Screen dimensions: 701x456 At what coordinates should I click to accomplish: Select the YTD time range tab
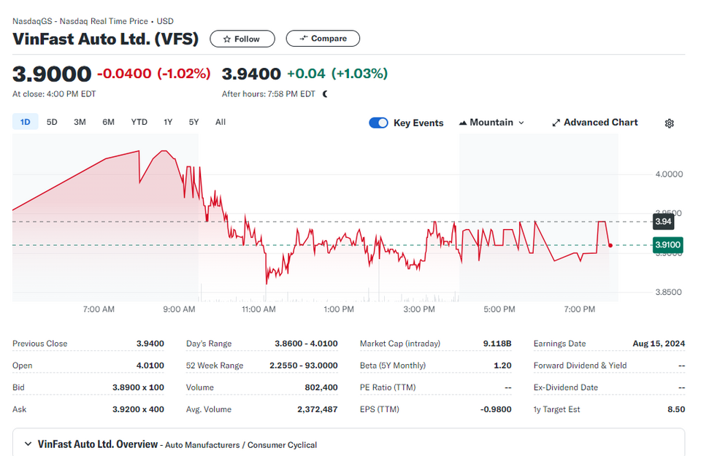(x=139, y=122)
